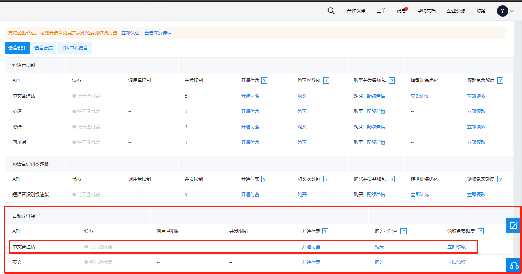Click 待开通付费 status for 英文 transcription row
This screenshot has height=274, width=522.
(x=98, y=262)
